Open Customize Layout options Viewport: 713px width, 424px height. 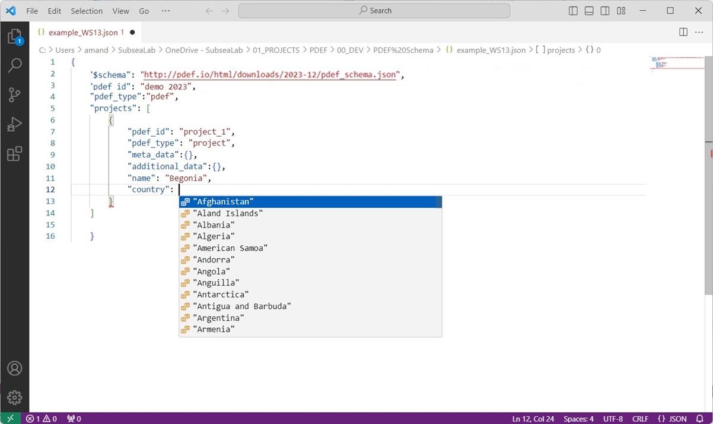[x=621, y=11]
